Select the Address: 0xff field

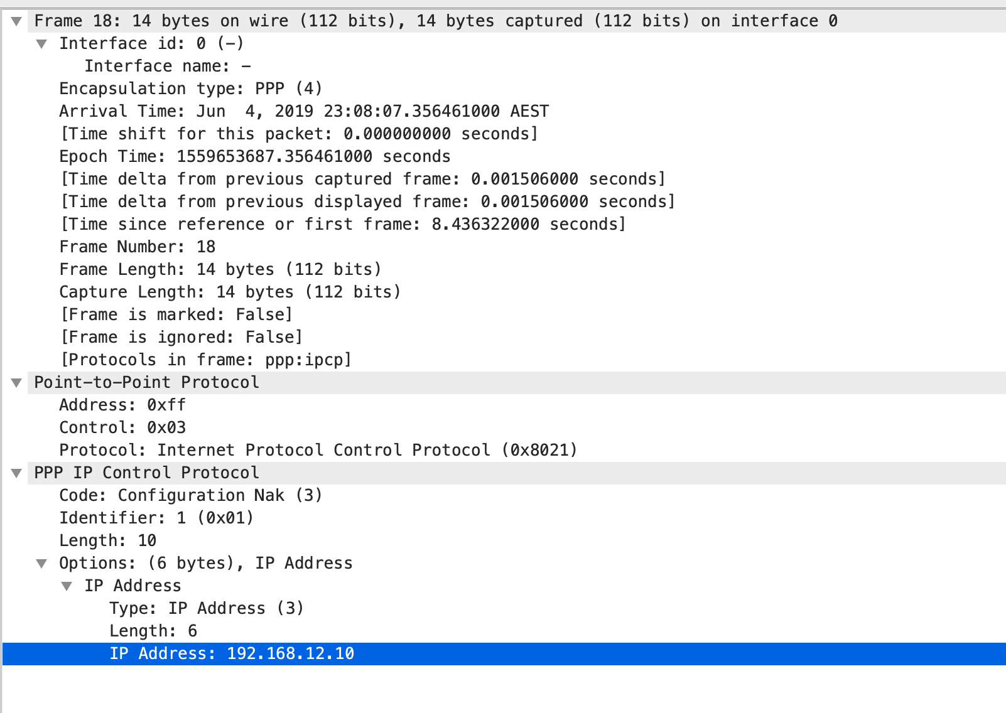click(122, 405)
